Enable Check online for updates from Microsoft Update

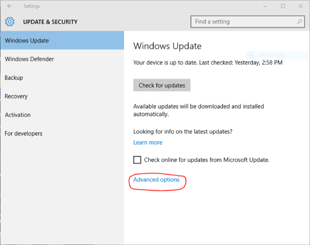(x=137, y=160)
